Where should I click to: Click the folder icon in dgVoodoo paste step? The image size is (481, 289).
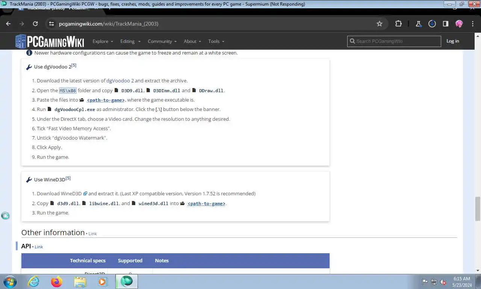coord(82,100)
